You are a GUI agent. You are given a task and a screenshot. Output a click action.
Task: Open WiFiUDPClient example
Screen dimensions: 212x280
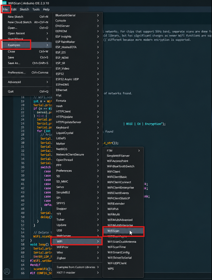(x=123, y=263)
